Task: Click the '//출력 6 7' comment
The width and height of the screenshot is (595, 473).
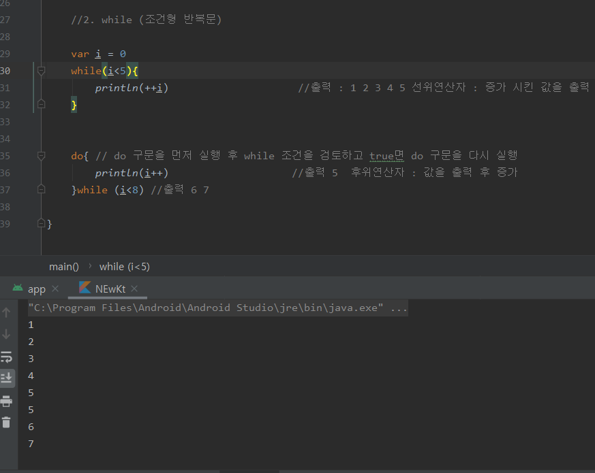Action: (x=180, y=189)
